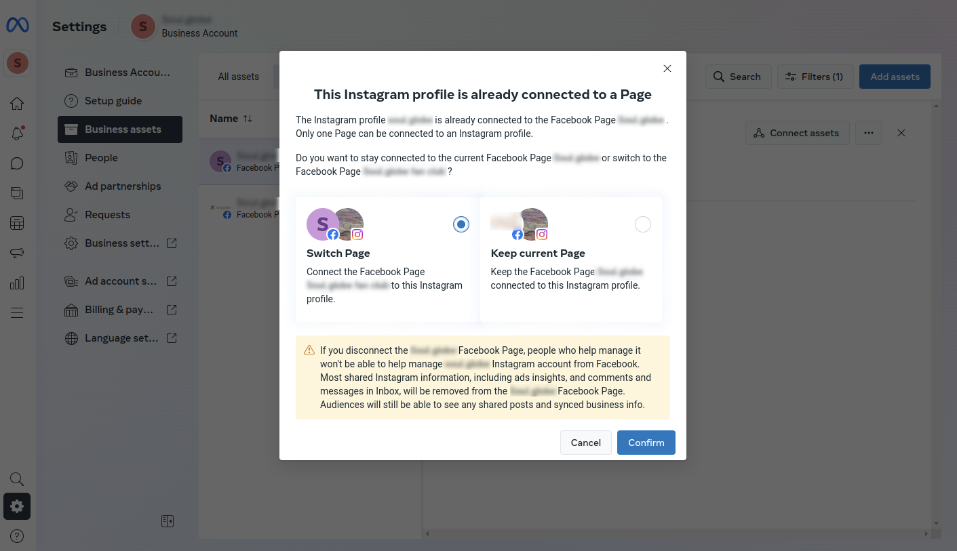Switch to the All assets tab
The height and width of the screenshot is (551, 957).
pyautogui.click(x=238, y=77)
